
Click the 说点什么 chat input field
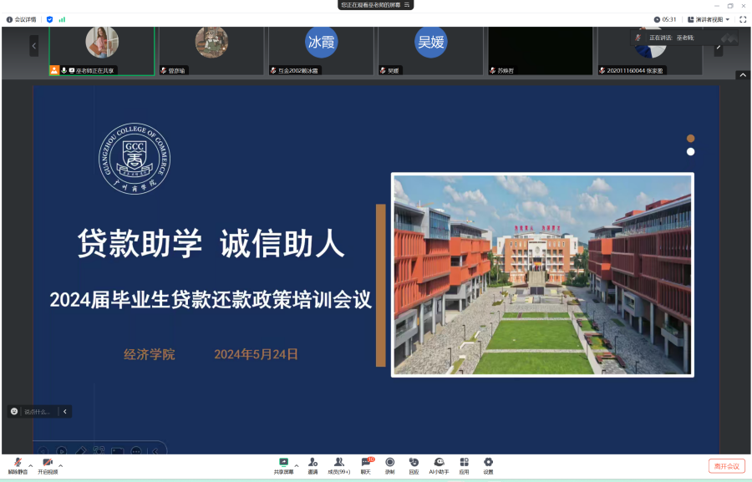(36, 411)
